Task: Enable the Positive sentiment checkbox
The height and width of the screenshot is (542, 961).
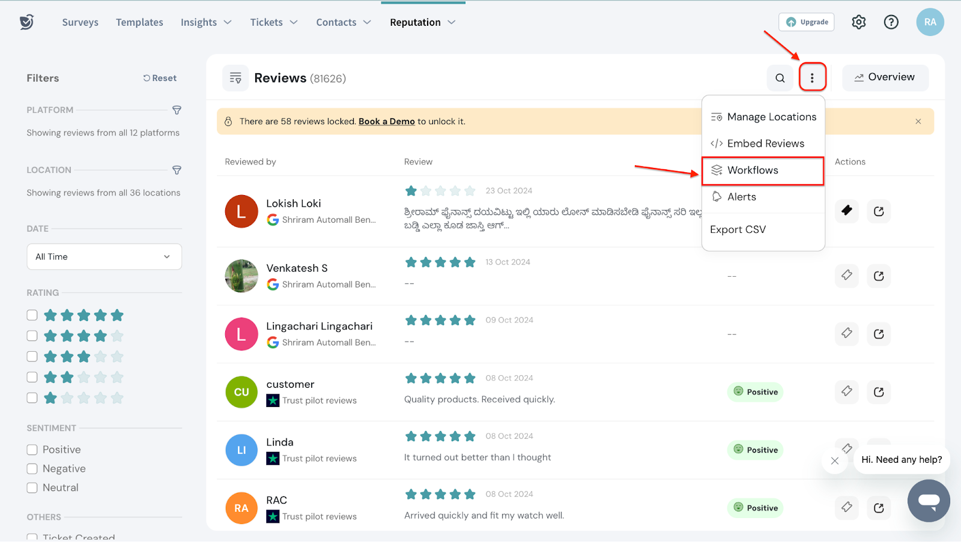Action: tap(32, 450)
